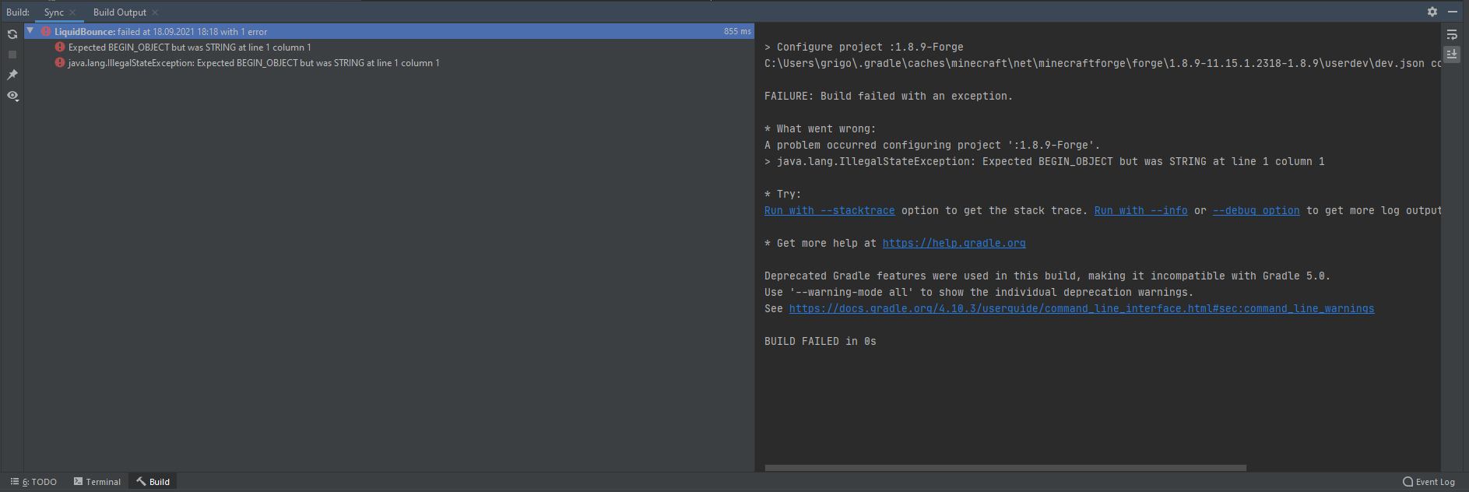Image resolution: width=1469 pixels, height=492 pixels.
Task: Click the --debug option link
Action: tap(1256, 211)
